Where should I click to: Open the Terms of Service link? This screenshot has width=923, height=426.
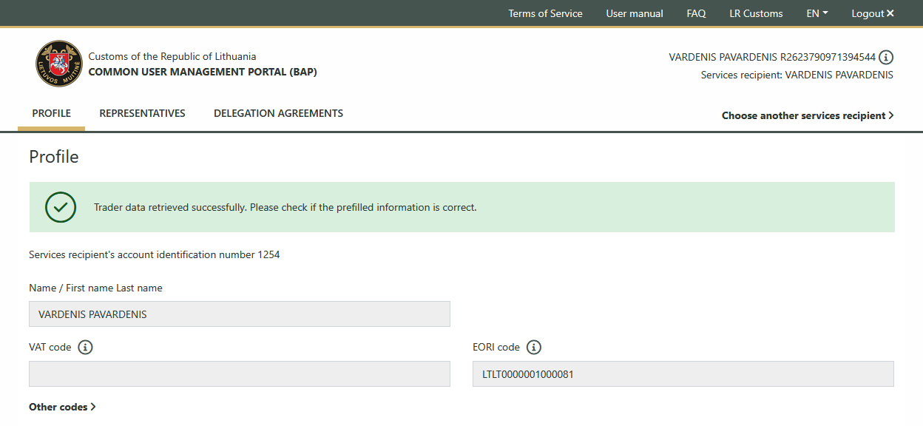(x=545, y=13)
